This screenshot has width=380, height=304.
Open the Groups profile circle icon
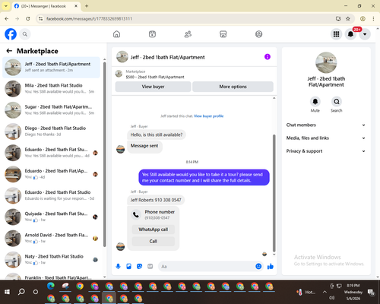coord(258,34)
